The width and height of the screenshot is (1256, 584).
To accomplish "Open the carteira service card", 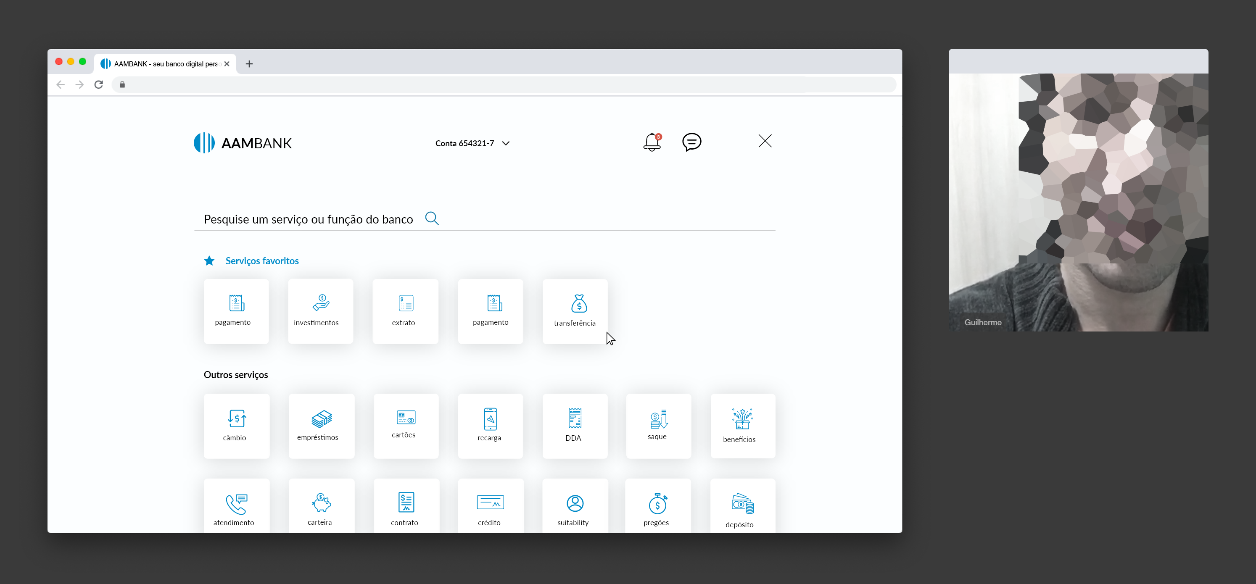I will point(321,505).
